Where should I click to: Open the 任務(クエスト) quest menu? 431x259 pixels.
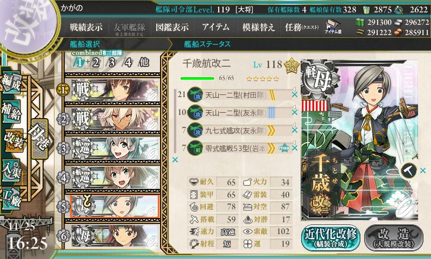click(x=302, y=27)
